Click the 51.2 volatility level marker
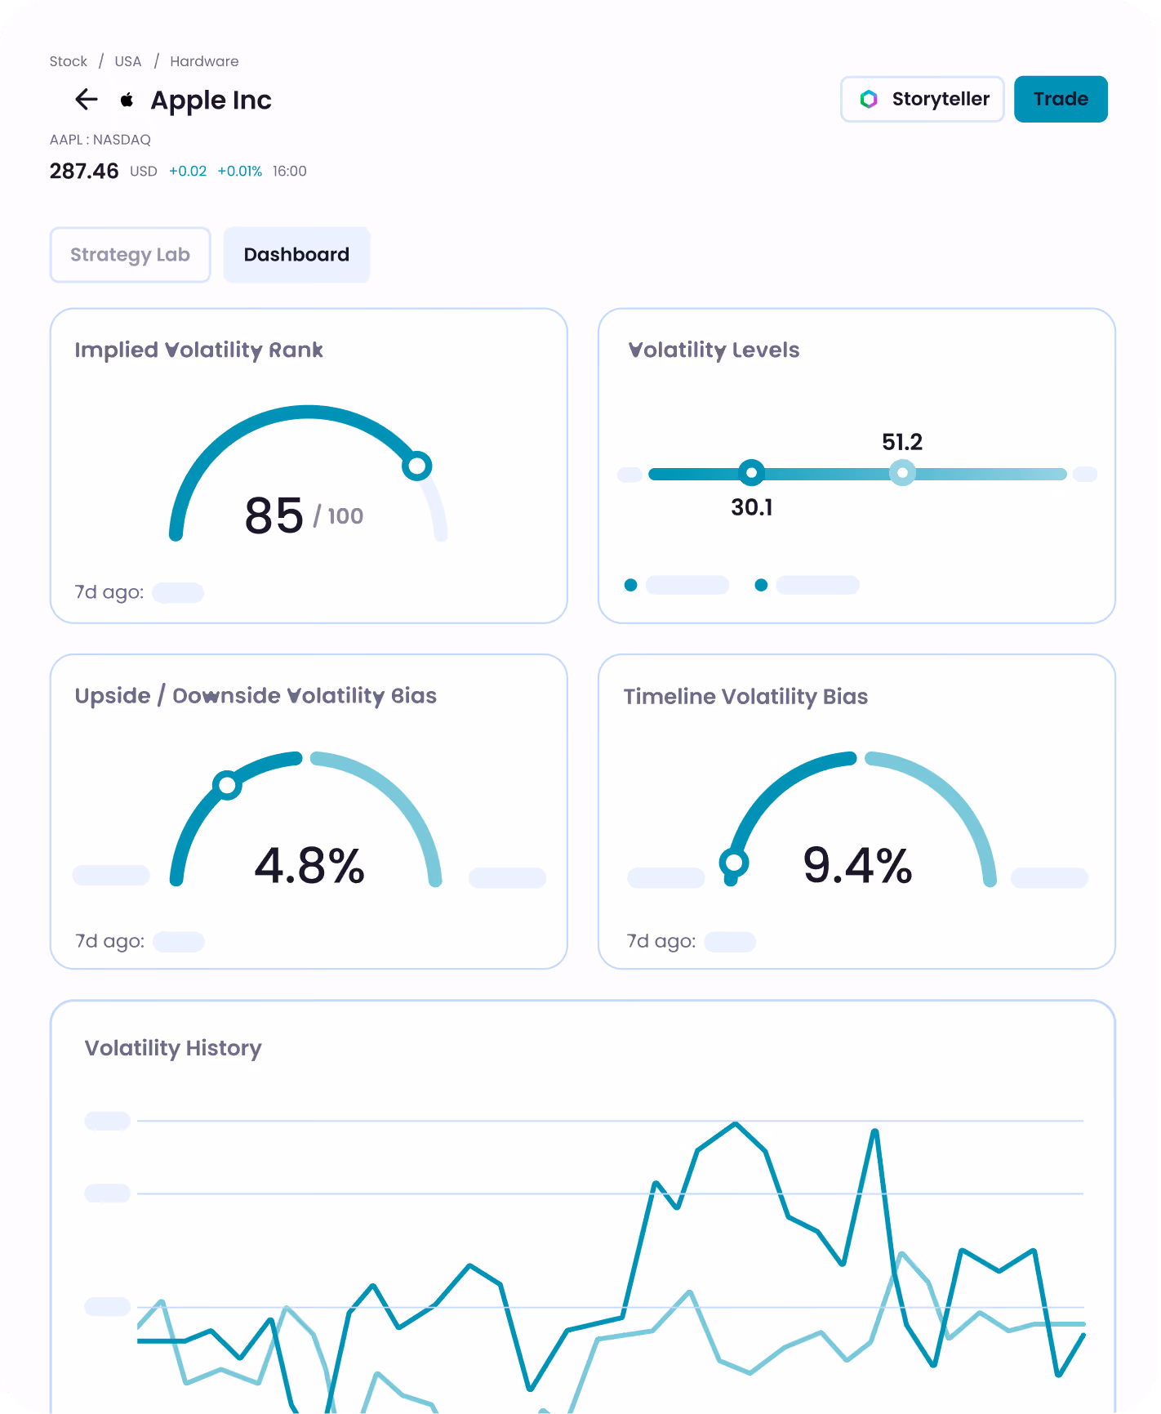The height and width of the screenshot is (1414, 1161). [902, 472]
